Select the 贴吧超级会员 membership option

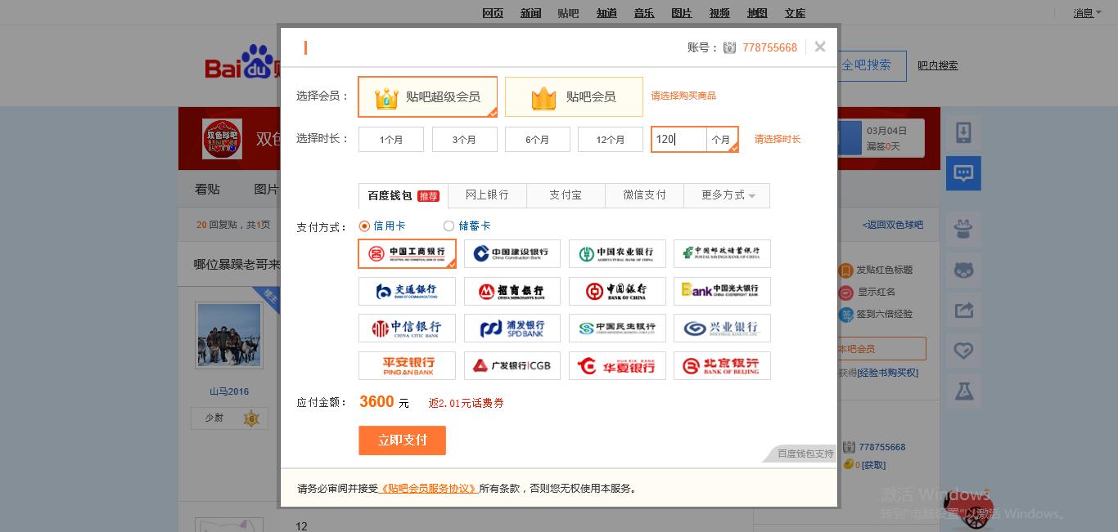click(427, 96)
